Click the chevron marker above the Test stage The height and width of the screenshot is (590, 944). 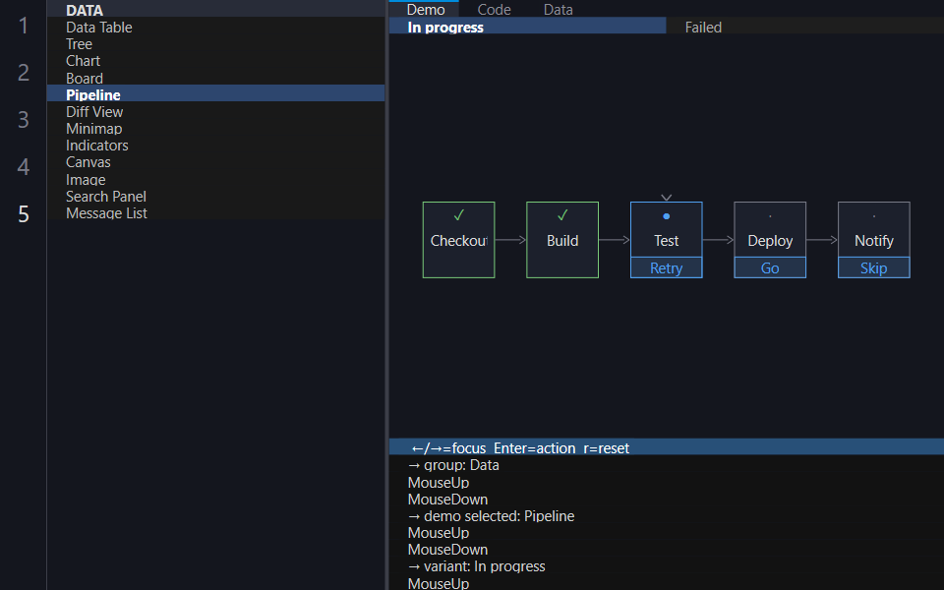pos(666,197)
